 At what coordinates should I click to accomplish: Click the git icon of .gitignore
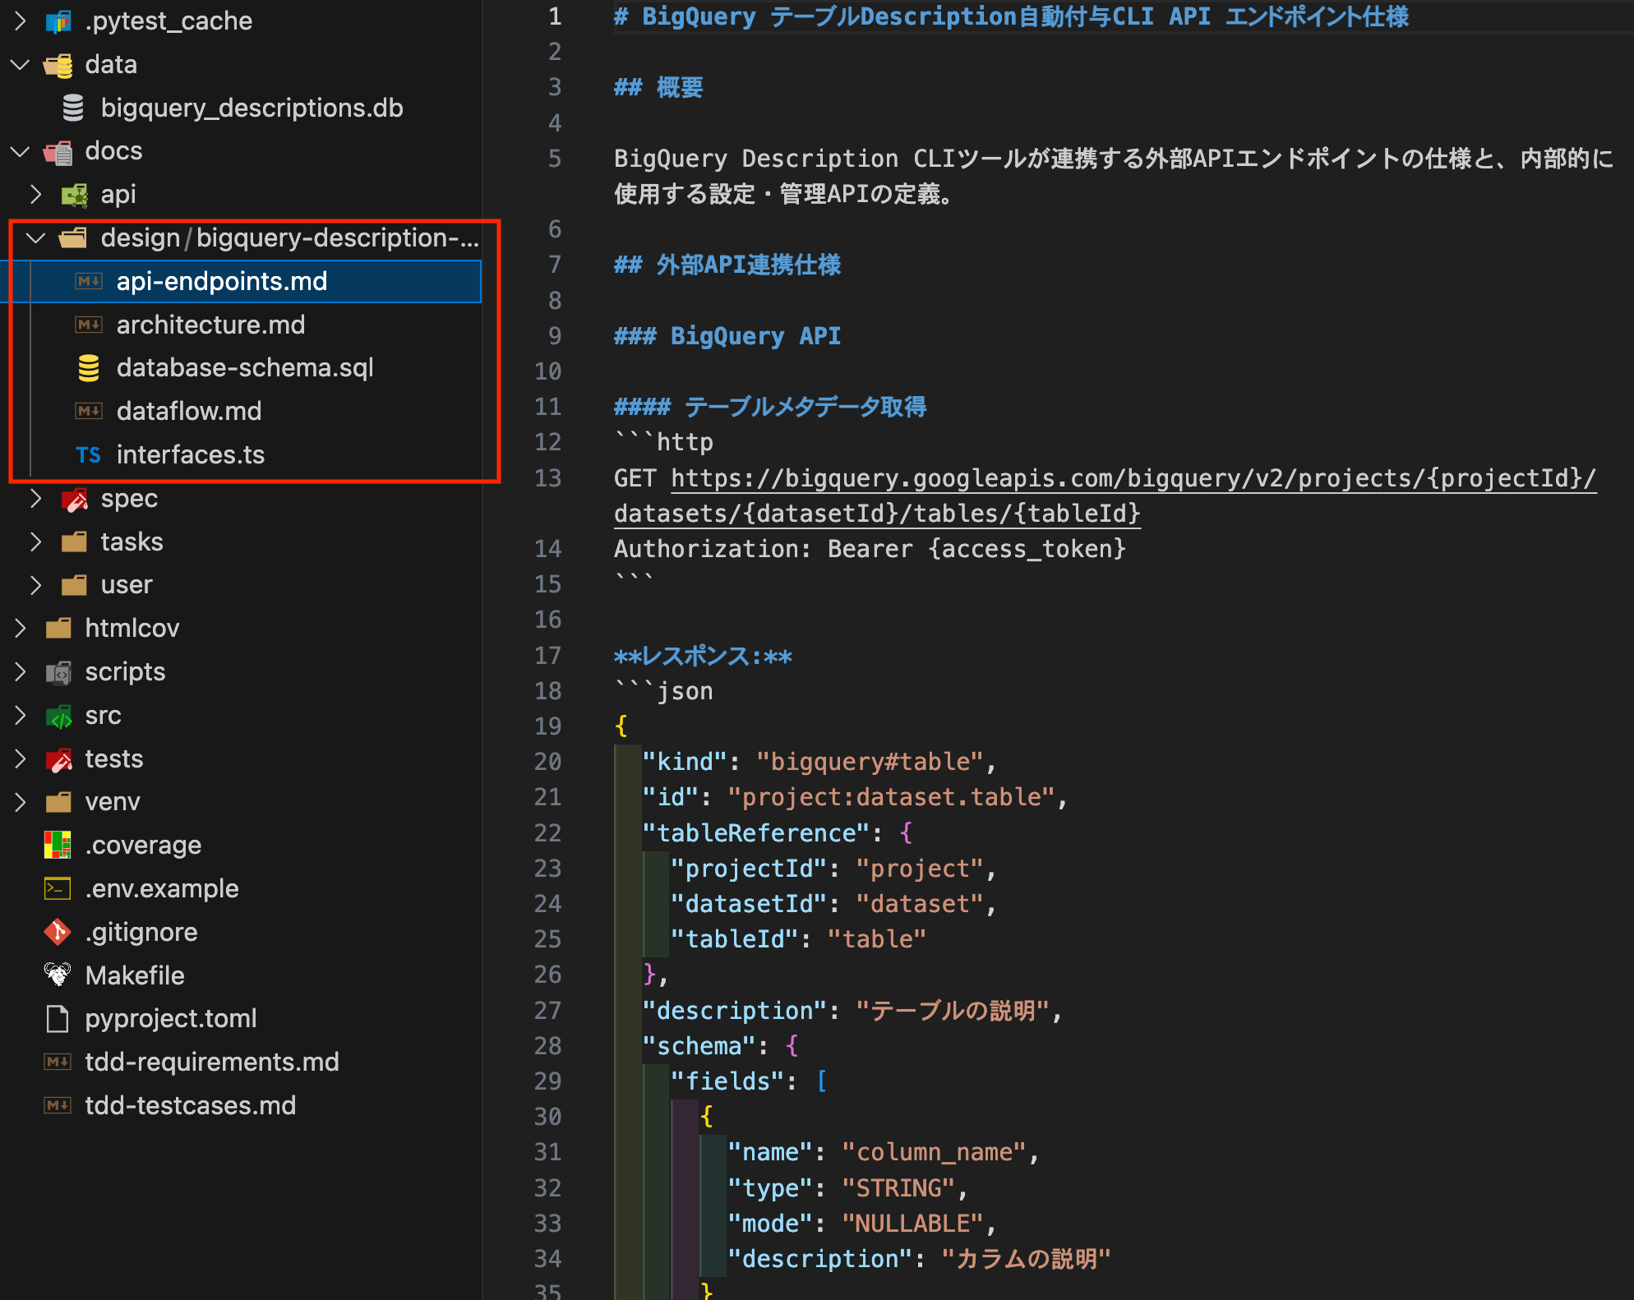pyautogui.click(x=58, y=932)
